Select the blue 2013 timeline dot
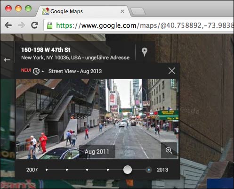234x189 pixels. pos(149,170)
